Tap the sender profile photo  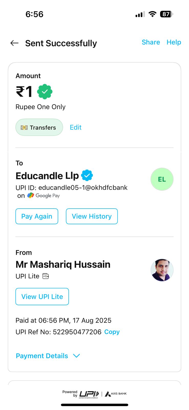[162, 270]
